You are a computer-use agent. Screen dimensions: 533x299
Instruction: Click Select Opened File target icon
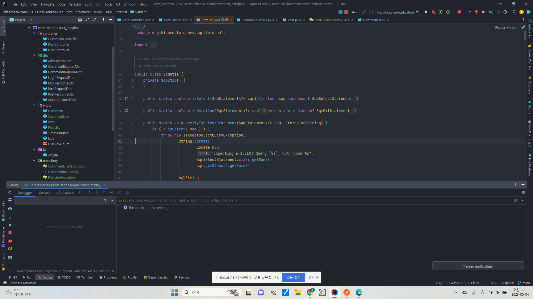tap(80, 20)
